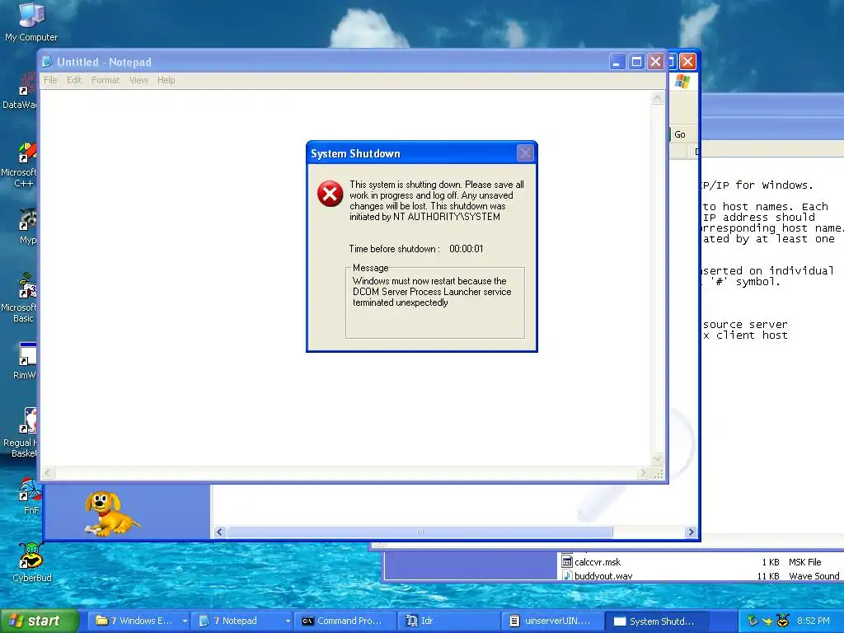
Task: Open the Myp raccoon desktop shortcut
Action: [27, 227]
